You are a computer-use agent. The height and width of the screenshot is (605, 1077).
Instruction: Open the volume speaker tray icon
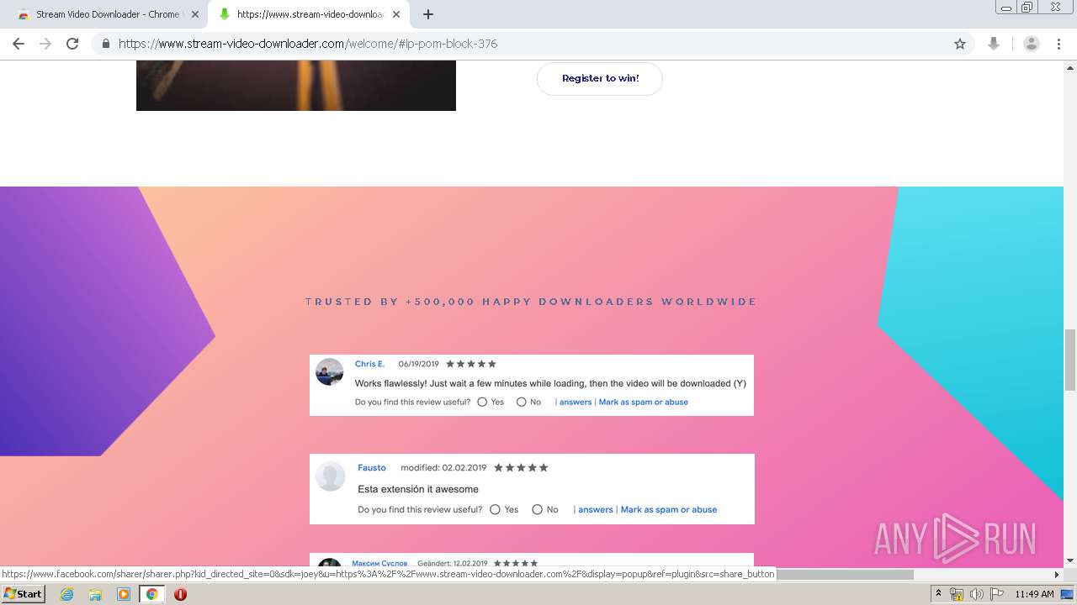coord(977,594)
